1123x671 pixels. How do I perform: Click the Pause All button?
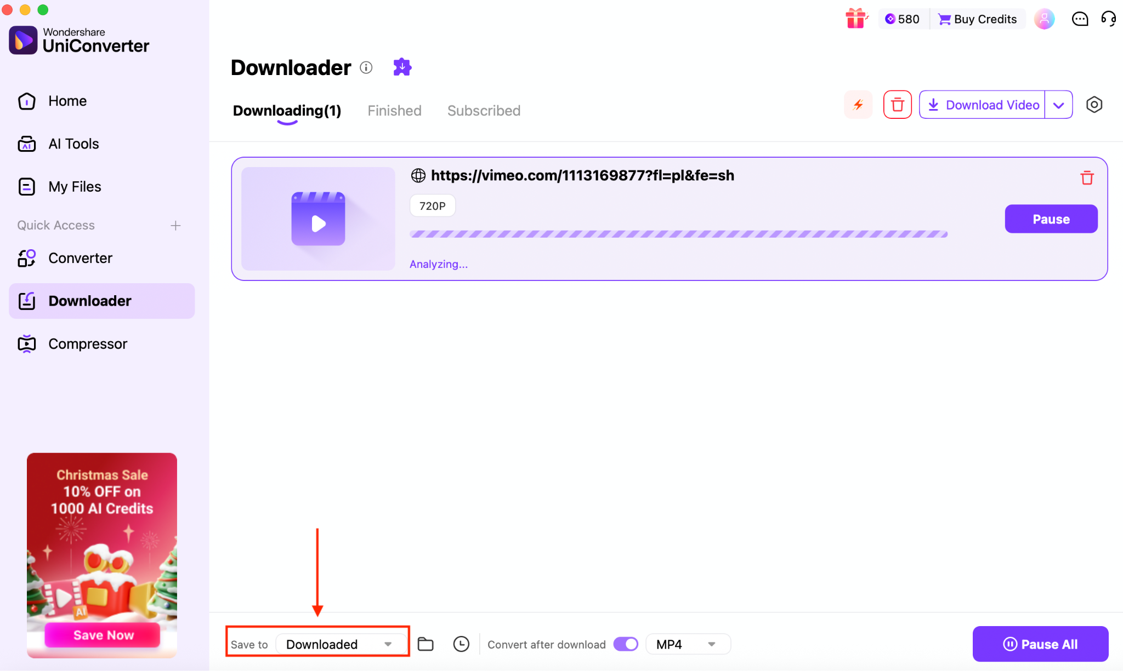click(1040, 644)
